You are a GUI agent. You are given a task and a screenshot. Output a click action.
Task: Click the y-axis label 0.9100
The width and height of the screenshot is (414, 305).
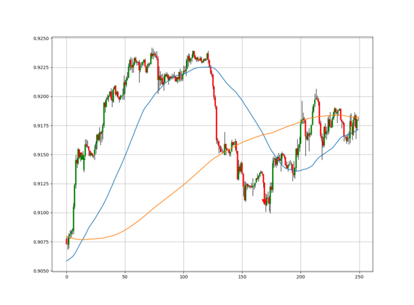pos(41,212)
